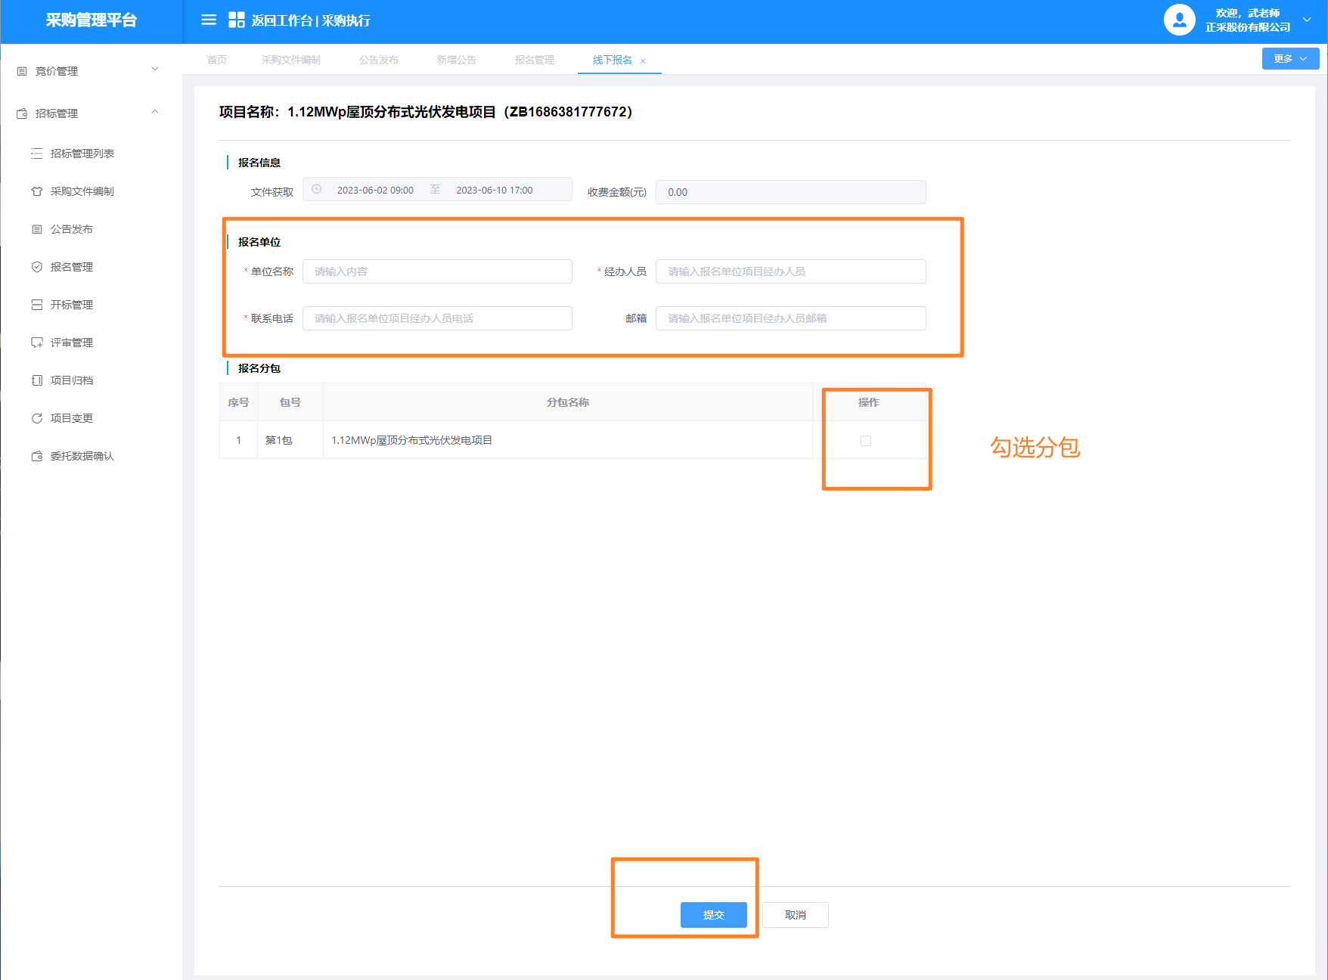
Task: Close the 线下报名 tab
Action: [643, 61]
